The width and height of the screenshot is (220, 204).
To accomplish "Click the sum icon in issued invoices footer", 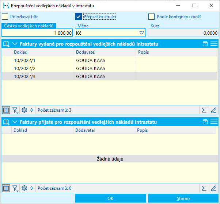I will click(204, 110).
